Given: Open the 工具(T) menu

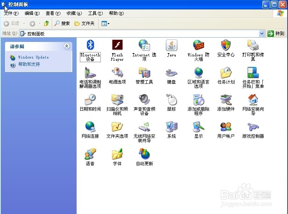Looking at the screenshot, I should [x=95, y=13].
